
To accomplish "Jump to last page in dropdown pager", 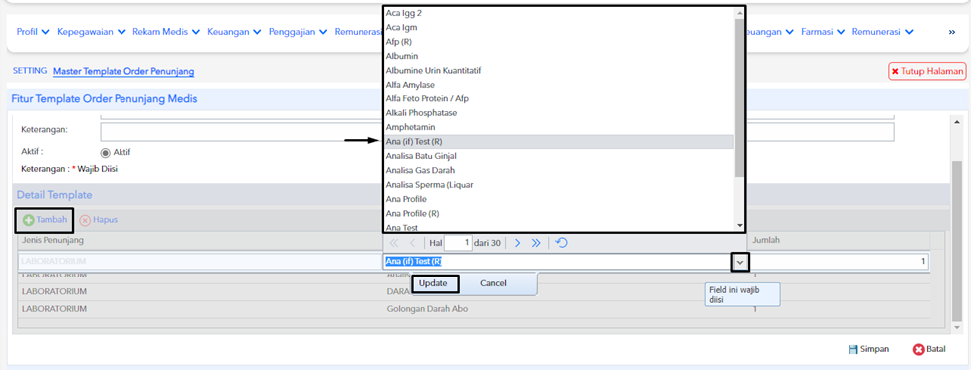I will tap(536, 243).
